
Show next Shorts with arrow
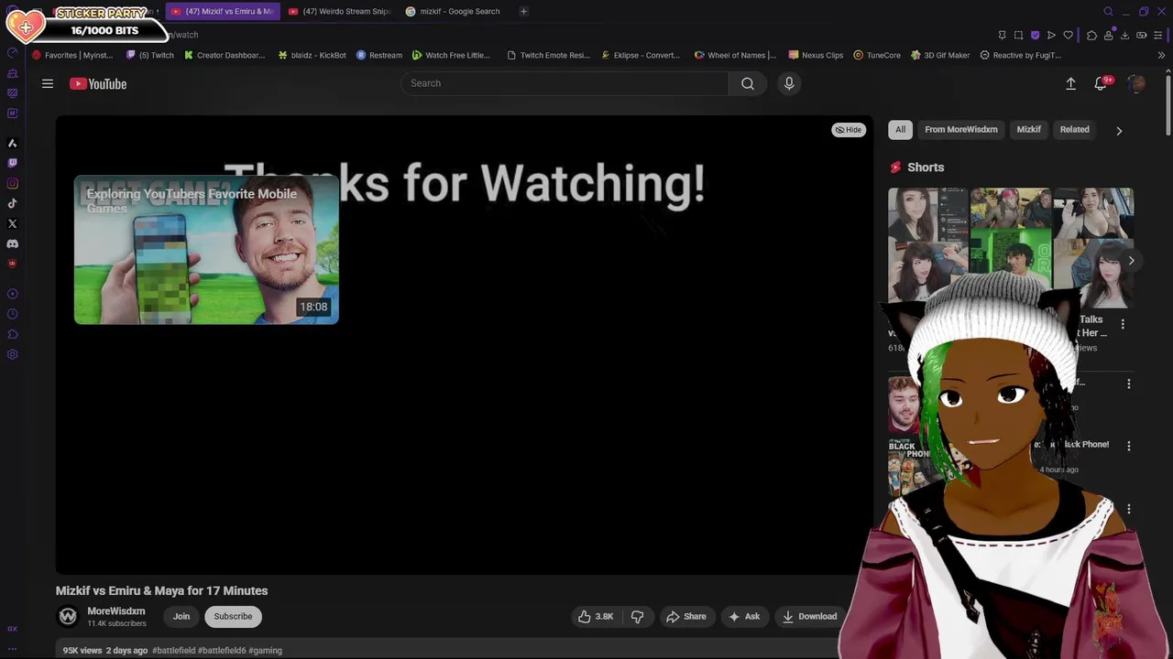pos(1131,261)
